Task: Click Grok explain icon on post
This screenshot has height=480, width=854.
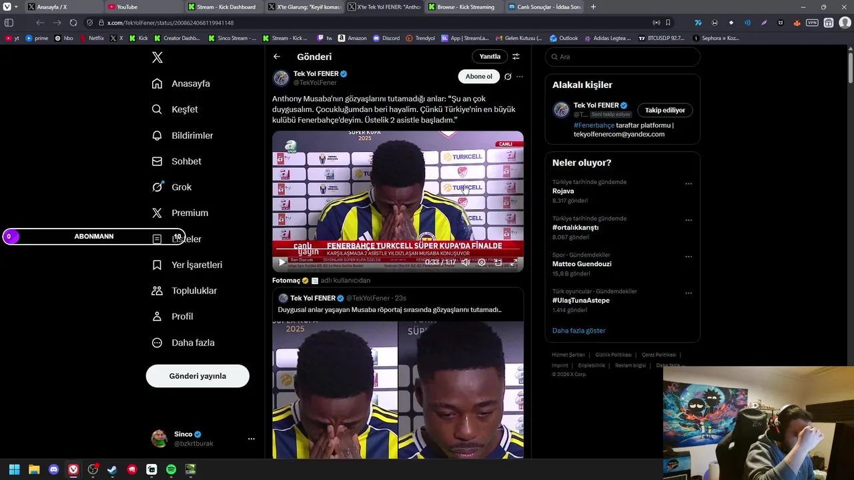Action: point(508,77)
